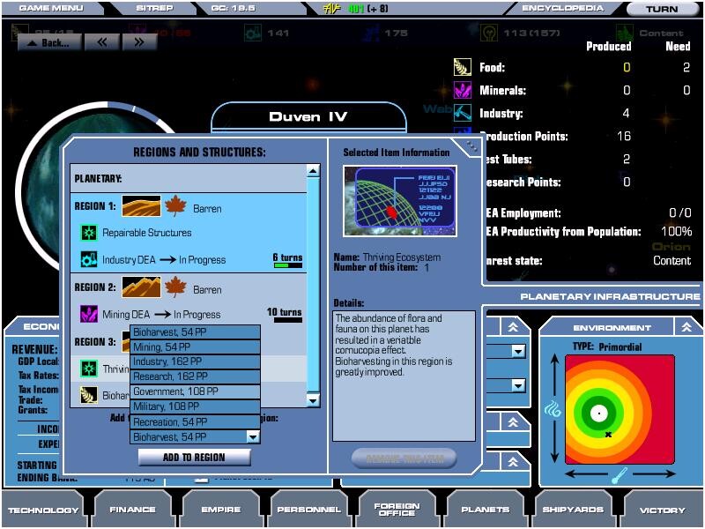The height and width of the screenshot is (529, 705).
Task: Switch to the Shipyards tab
Action: coord(574,510)
